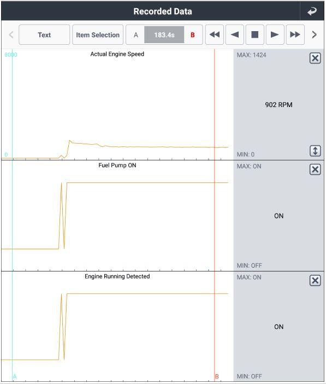Viewport: 326px width, 384px height.
Task: Click the 183.4s time field
Action: (164, 35)
